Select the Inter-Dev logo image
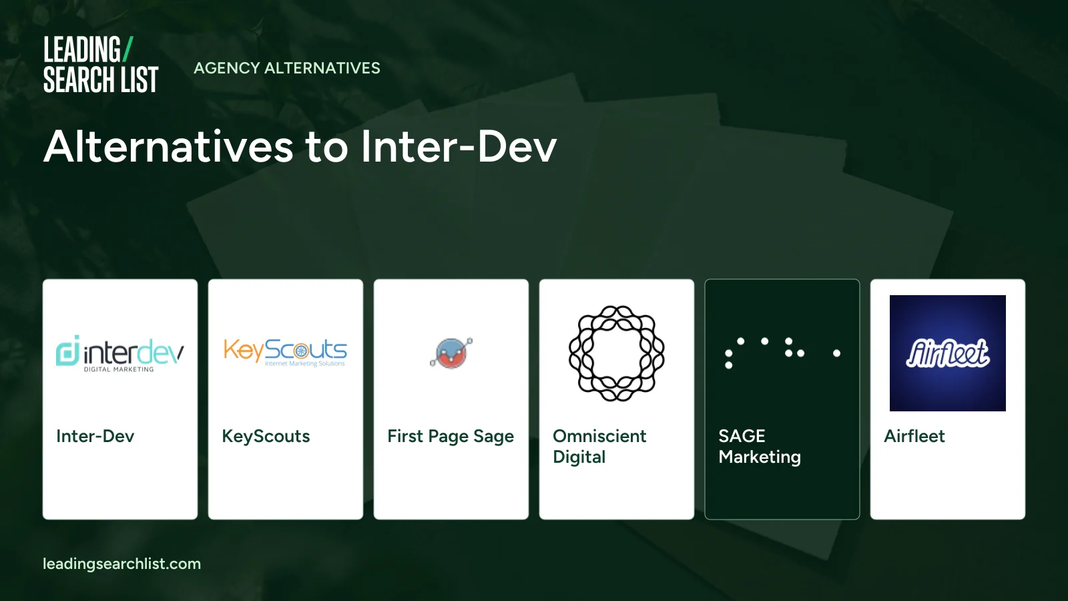The height and width of the screenshot is (601, 1068). click(120, 353)
